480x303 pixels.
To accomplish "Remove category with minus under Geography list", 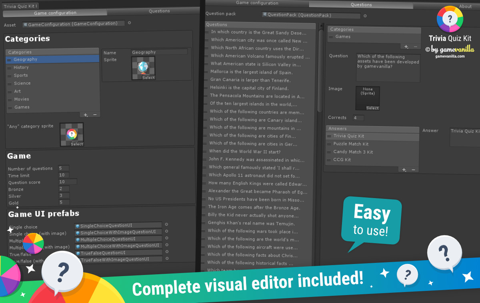I will click(95, 115).
